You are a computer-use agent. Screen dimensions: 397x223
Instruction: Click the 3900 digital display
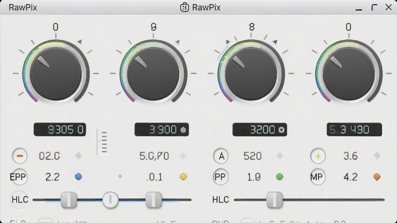pyautogui.click(x=162, y=129)
